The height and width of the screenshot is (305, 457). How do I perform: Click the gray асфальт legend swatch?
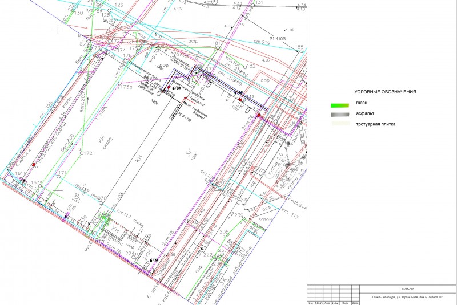tap(340, 115)
